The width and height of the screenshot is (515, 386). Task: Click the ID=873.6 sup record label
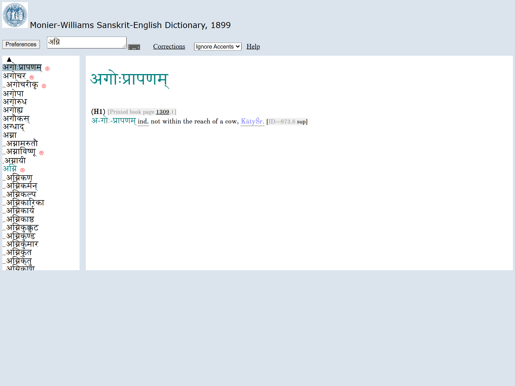pyautogui.click(x=287, y=122)
